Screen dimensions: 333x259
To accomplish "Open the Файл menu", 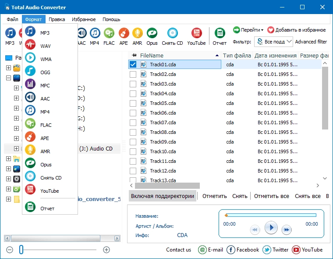I will coord(13,19).
